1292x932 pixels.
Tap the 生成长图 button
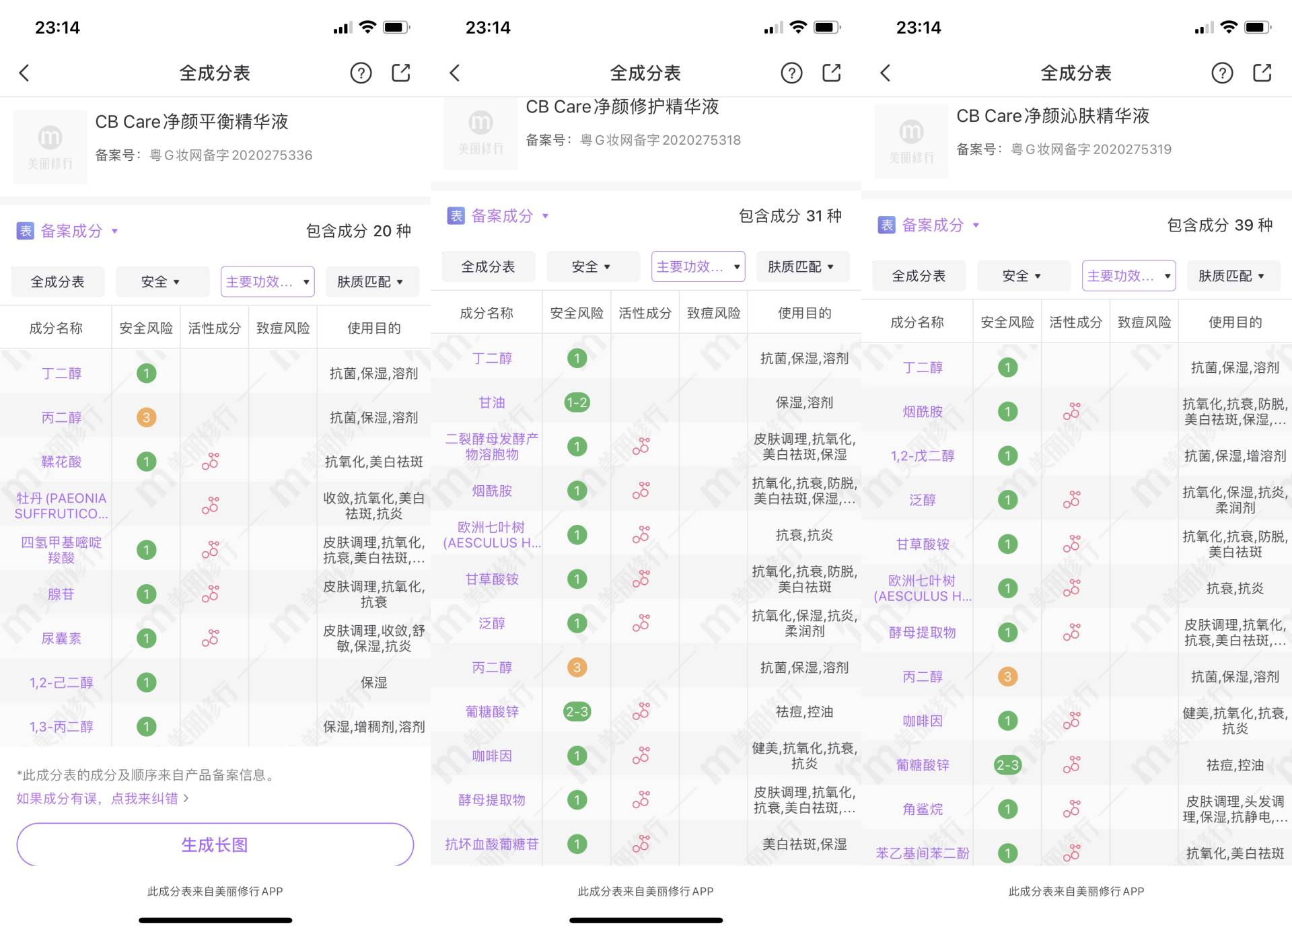tap(214, 845)
